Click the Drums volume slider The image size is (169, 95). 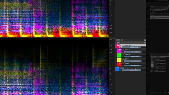(x=135, y=61)
